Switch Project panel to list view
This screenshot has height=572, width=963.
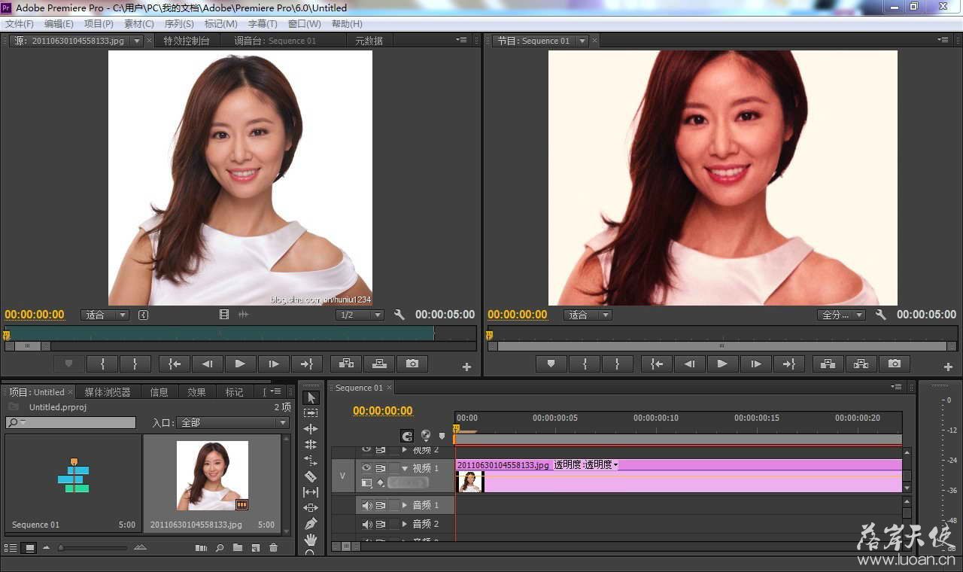(11, 548)
